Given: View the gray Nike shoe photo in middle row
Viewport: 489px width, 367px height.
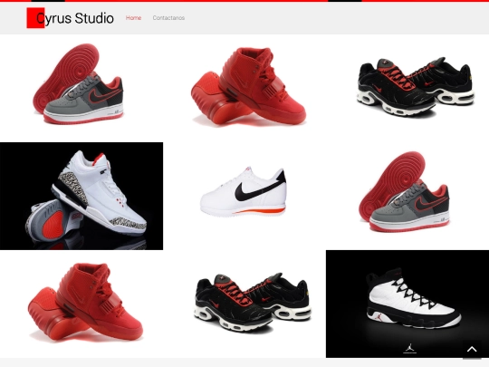Looking at the screenshot, I should pos(407,196).
